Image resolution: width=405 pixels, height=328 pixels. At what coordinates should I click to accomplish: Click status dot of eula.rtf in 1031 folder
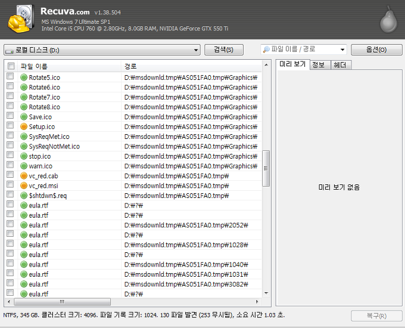[x=24, y=274]
